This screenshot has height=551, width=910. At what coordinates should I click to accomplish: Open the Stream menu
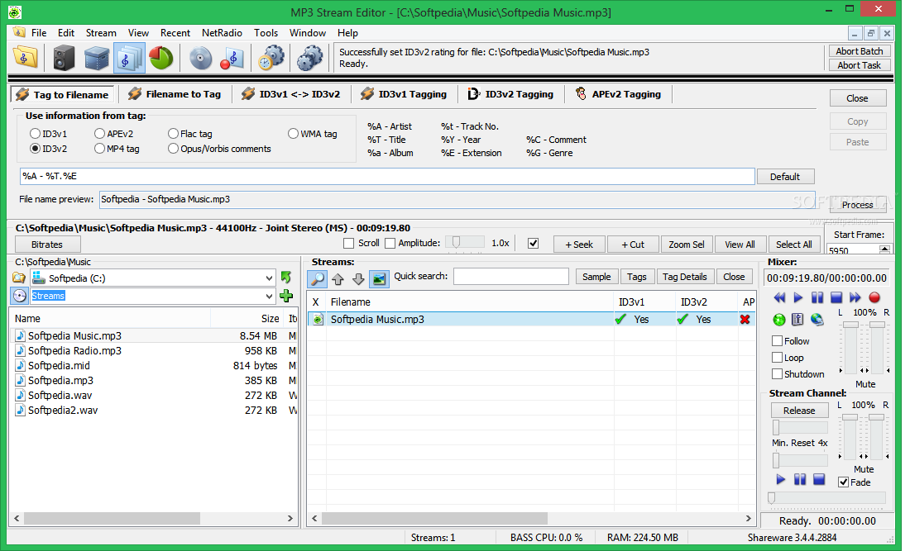[101, 33]
